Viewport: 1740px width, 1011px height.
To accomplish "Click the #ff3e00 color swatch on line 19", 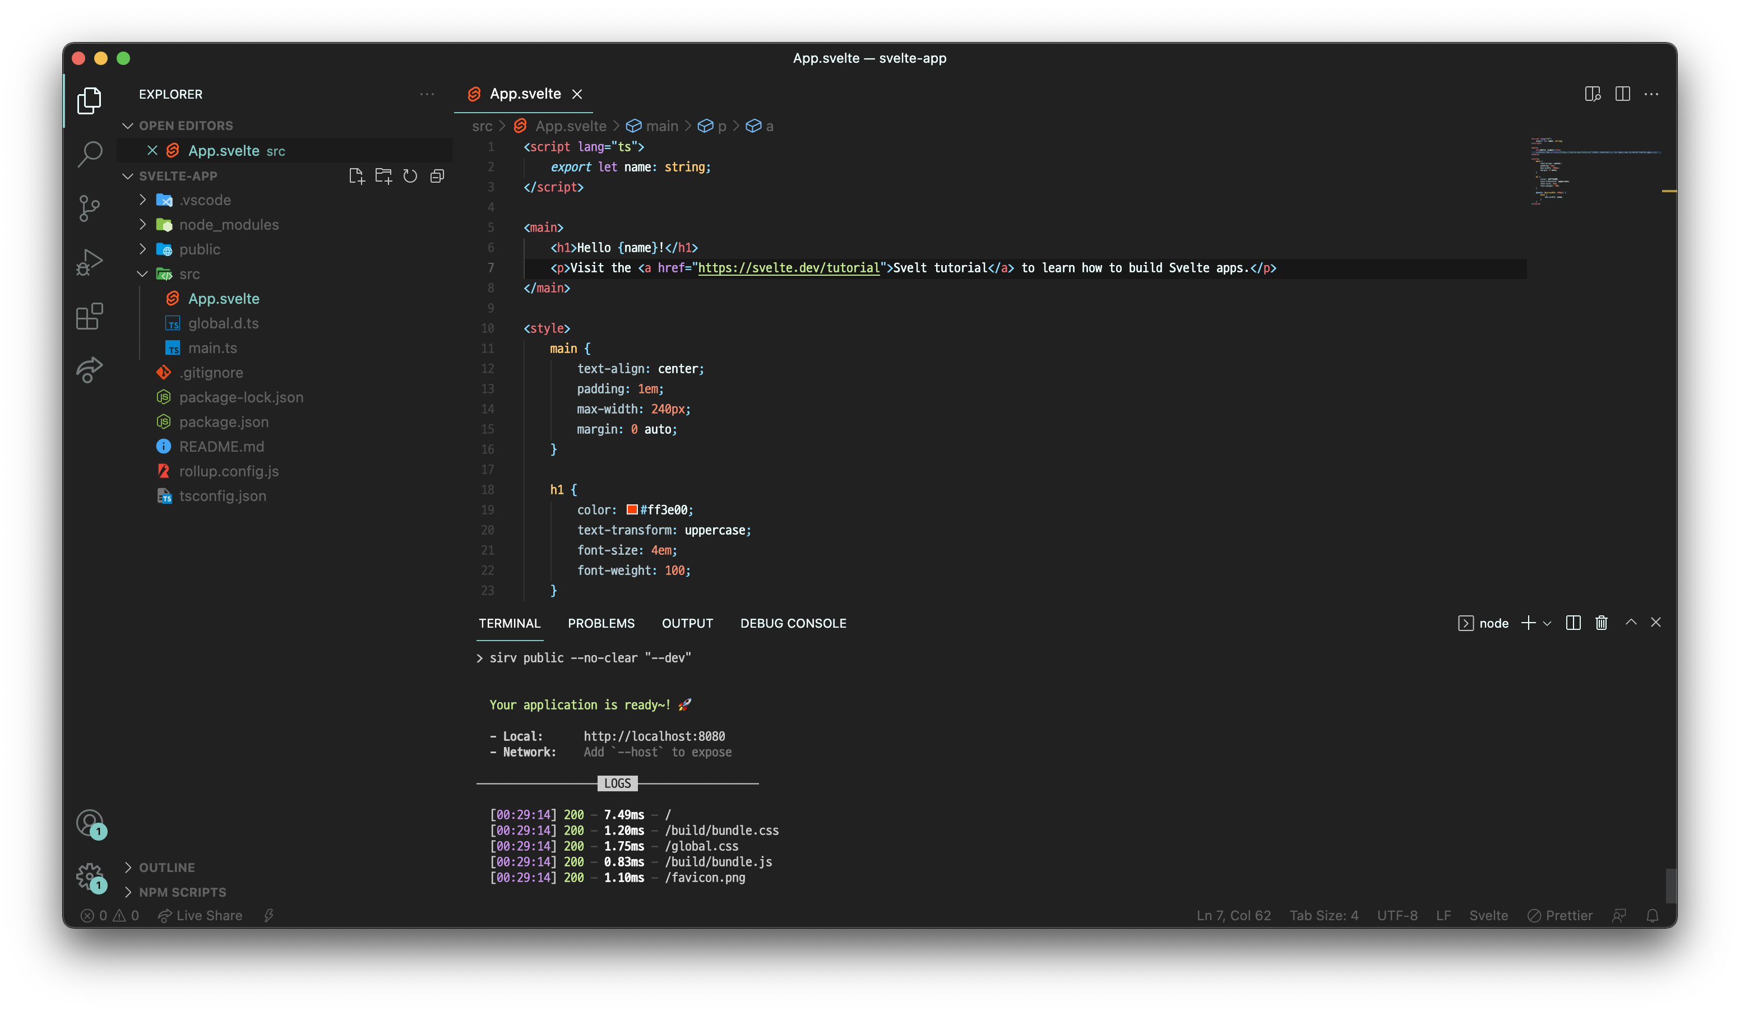I will [x=632, y=510].
